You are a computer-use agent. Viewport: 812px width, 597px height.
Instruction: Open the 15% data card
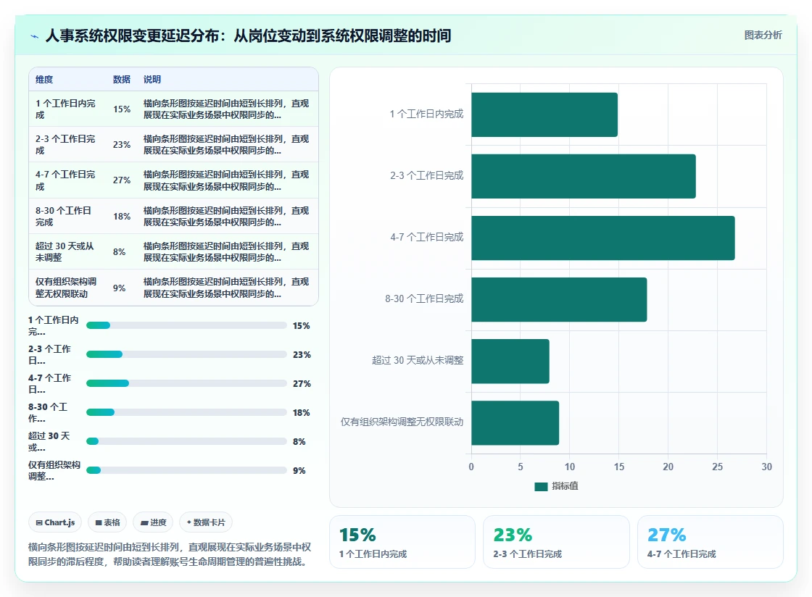point(402,542)
